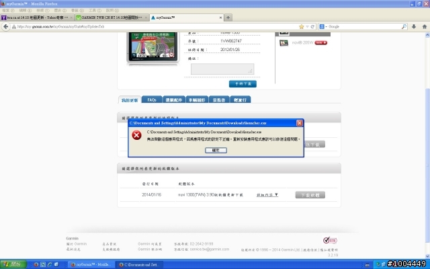Click the page vertical scrollbar thumb

[x=427, y=165]
